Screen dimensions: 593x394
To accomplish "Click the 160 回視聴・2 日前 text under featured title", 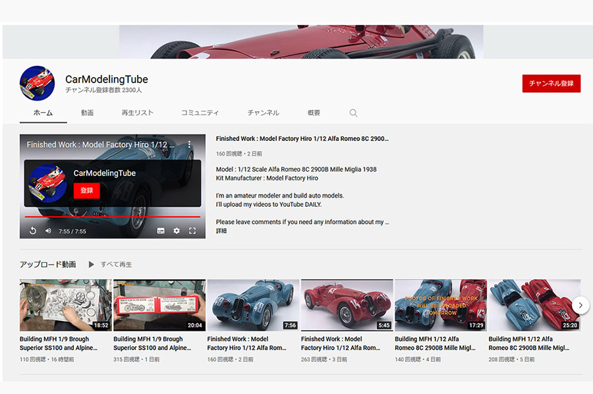I will point(239,154).
